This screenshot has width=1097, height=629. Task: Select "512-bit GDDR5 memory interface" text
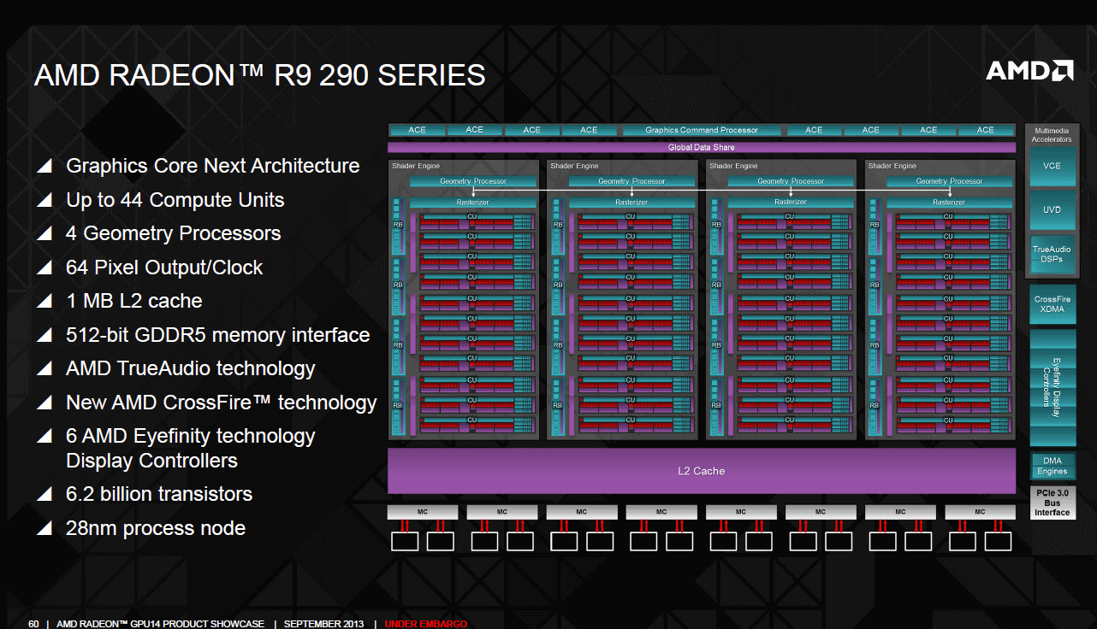pos(218,335)
